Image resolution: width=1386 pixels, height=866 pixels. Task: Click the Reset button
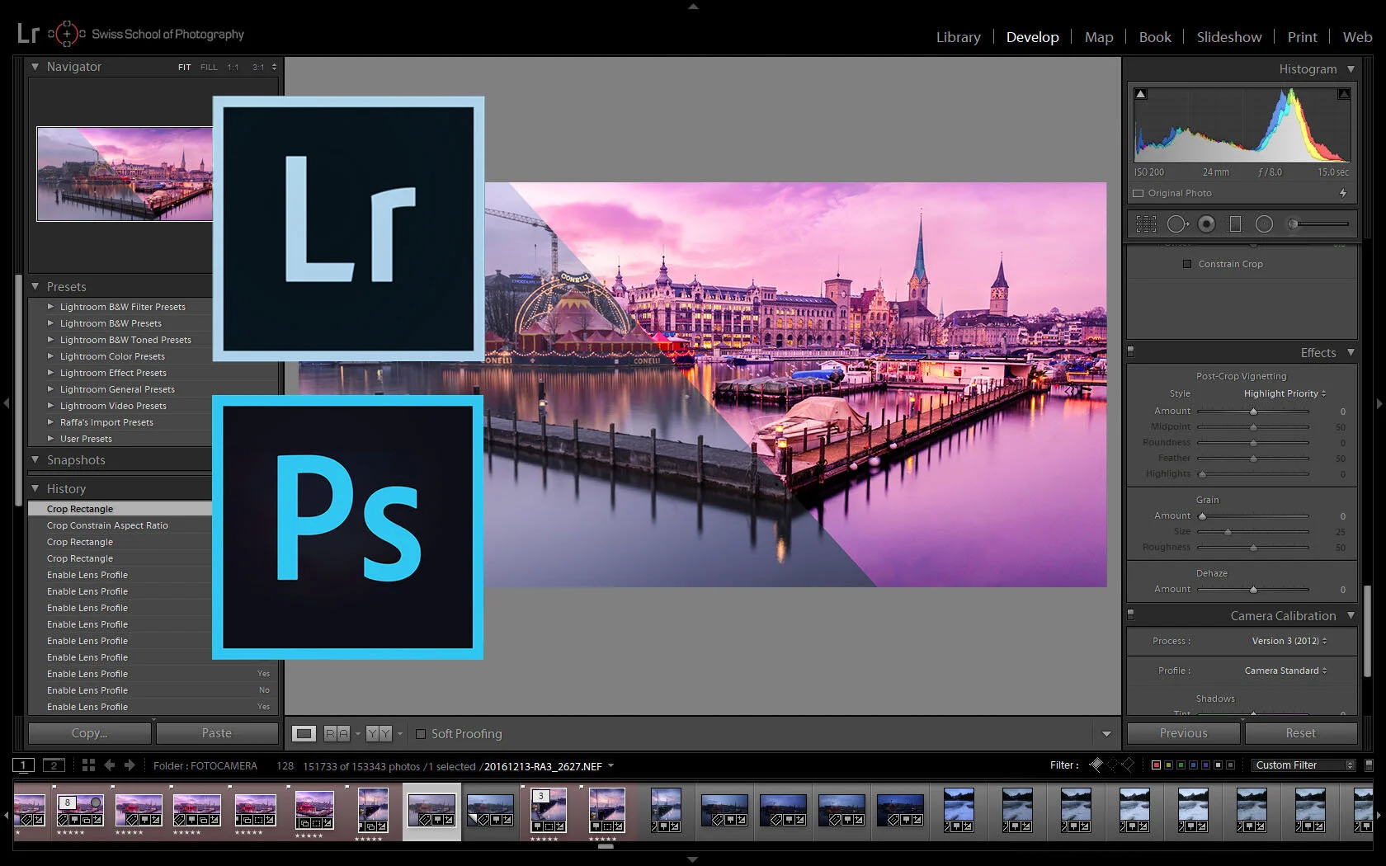(x=1301, y=733)
